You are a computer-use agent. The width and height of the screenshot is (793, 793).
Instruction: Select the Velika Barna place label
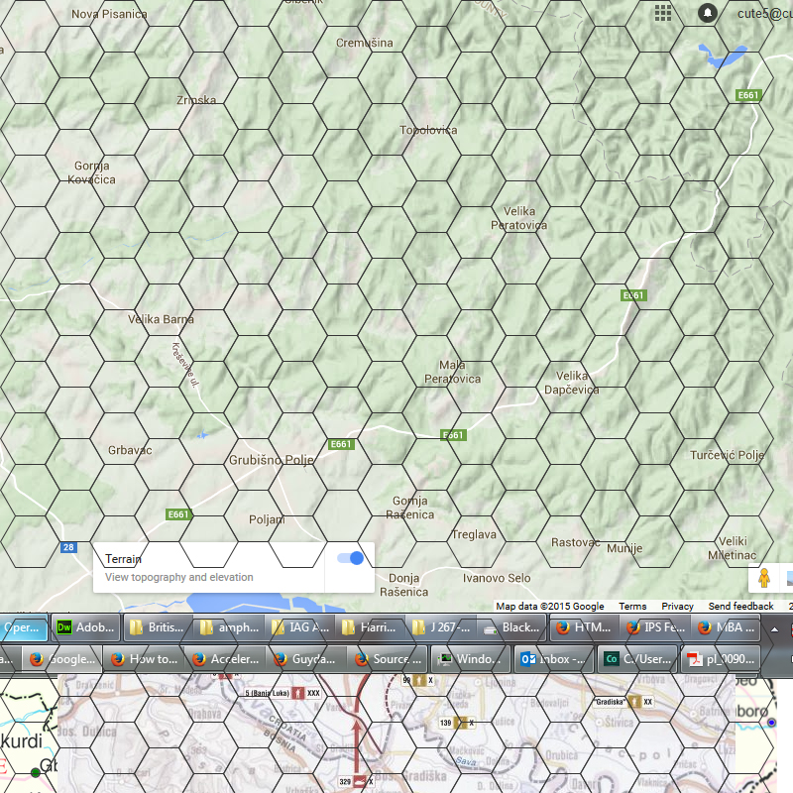tap(161, 319)
